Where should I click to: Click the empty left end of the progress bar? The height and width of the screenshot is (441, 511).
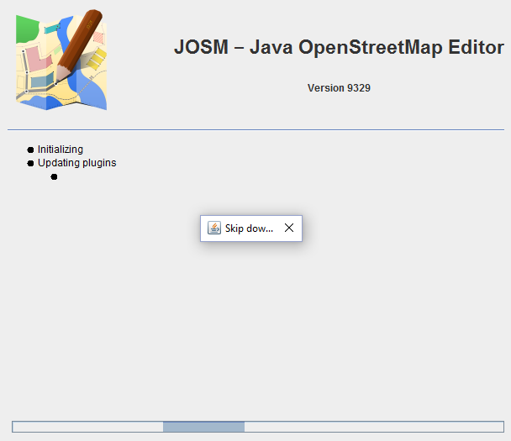pyautogui.click(x=84, y=427)
